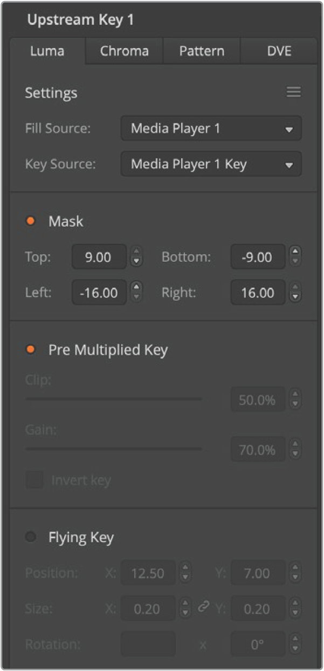
Task: Click the link icon between Size fields
Action: [203, 607]
